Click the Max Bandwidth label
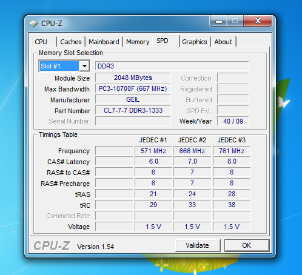Screen dimensions: 302x275 pos(67,89)
